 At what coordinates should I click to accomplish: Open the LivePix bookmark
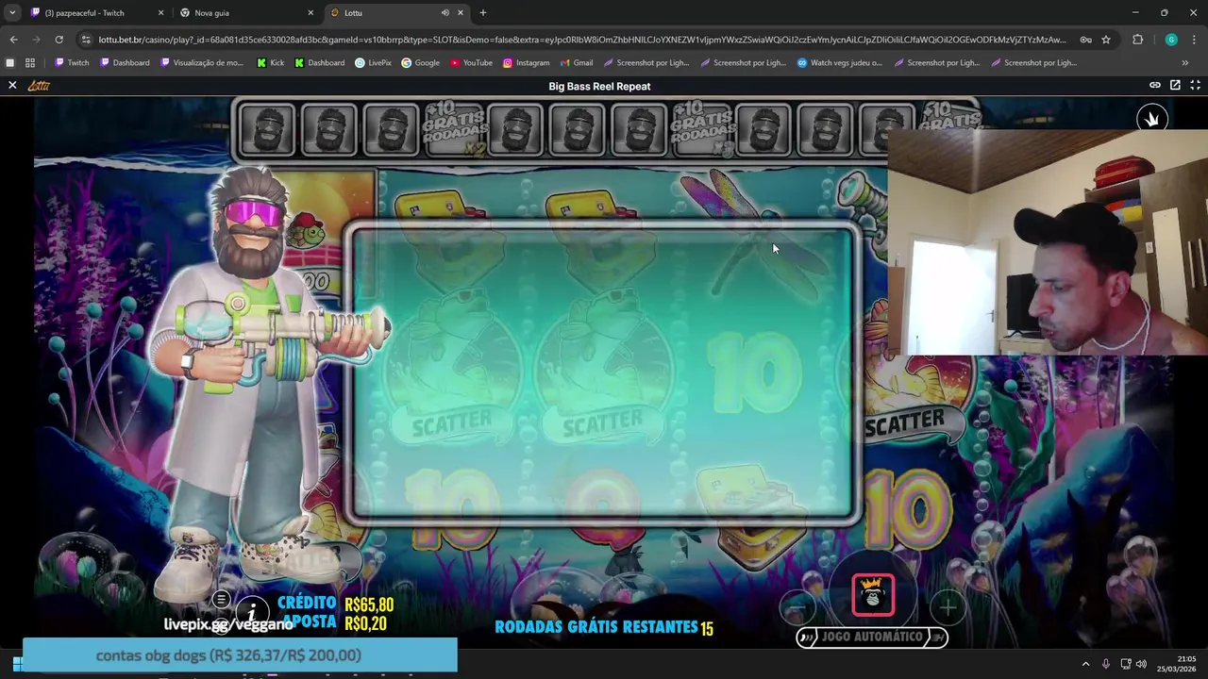click(x=373, y=63)
